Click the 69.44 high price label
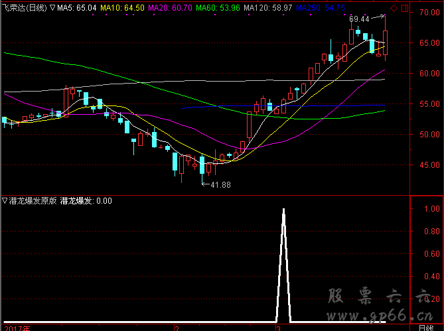The image size is (444, 331). (x=359, y=19)
